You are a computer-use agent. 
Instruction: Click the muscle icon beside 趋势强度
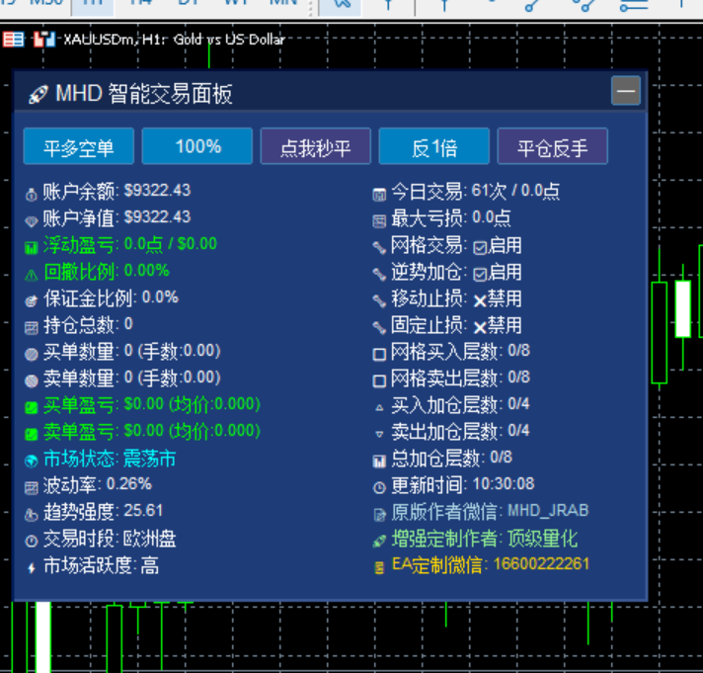coord(32,515)
